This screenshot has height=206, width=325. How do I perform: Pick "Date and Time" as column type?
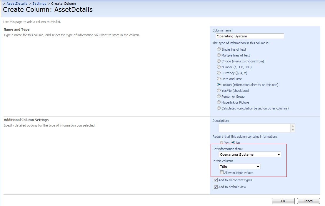point(219,79)
